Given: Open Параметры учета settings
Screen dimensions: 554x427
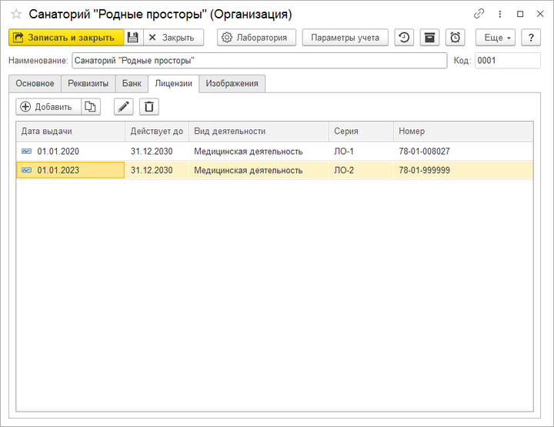Looking at the screenshot, I should point(345,38).
